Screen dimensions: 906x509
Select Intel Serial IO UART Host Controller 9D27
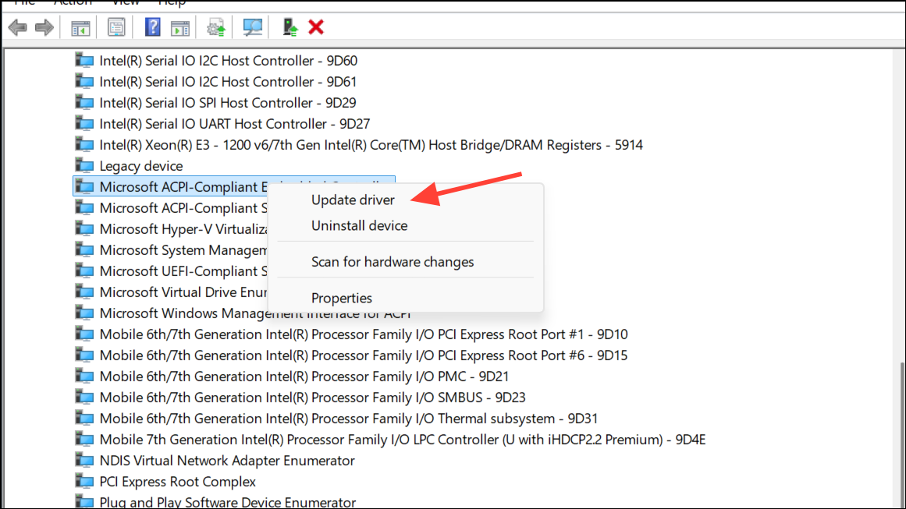(235, 123)
